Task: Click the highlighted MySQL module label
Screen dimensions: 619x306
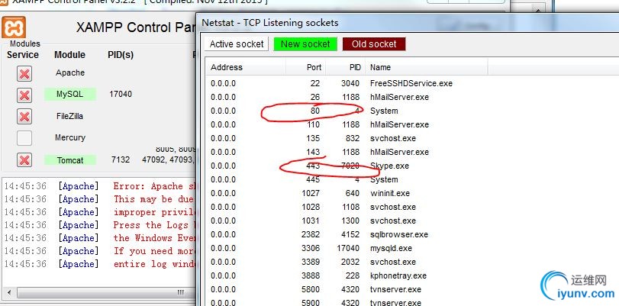Action: click(x=70, y=95)
